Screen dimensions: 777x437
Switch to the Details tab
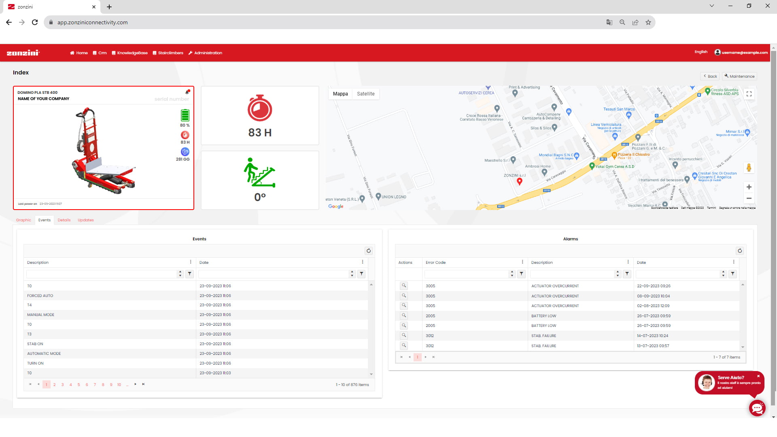coord(64,220)
